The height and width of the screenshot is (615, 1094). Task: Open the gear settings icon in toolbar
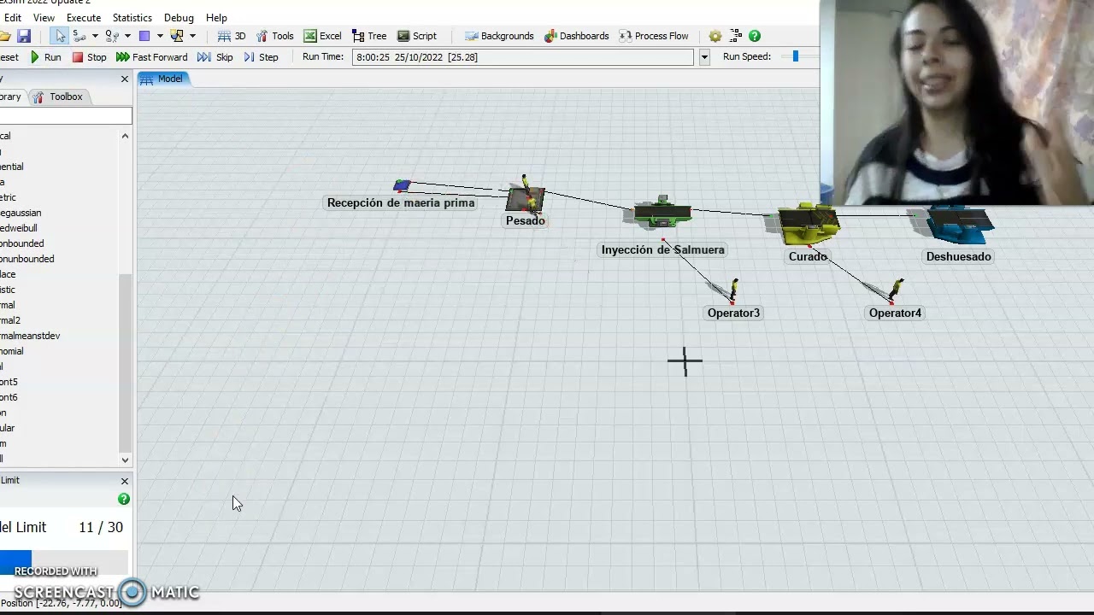pyautogui.click(x=715, y=36)
